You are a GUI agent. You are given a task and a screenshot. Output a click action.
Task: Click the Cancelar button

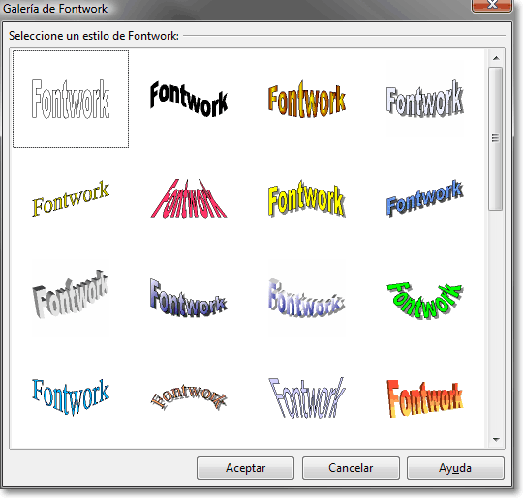pos(351,468)
